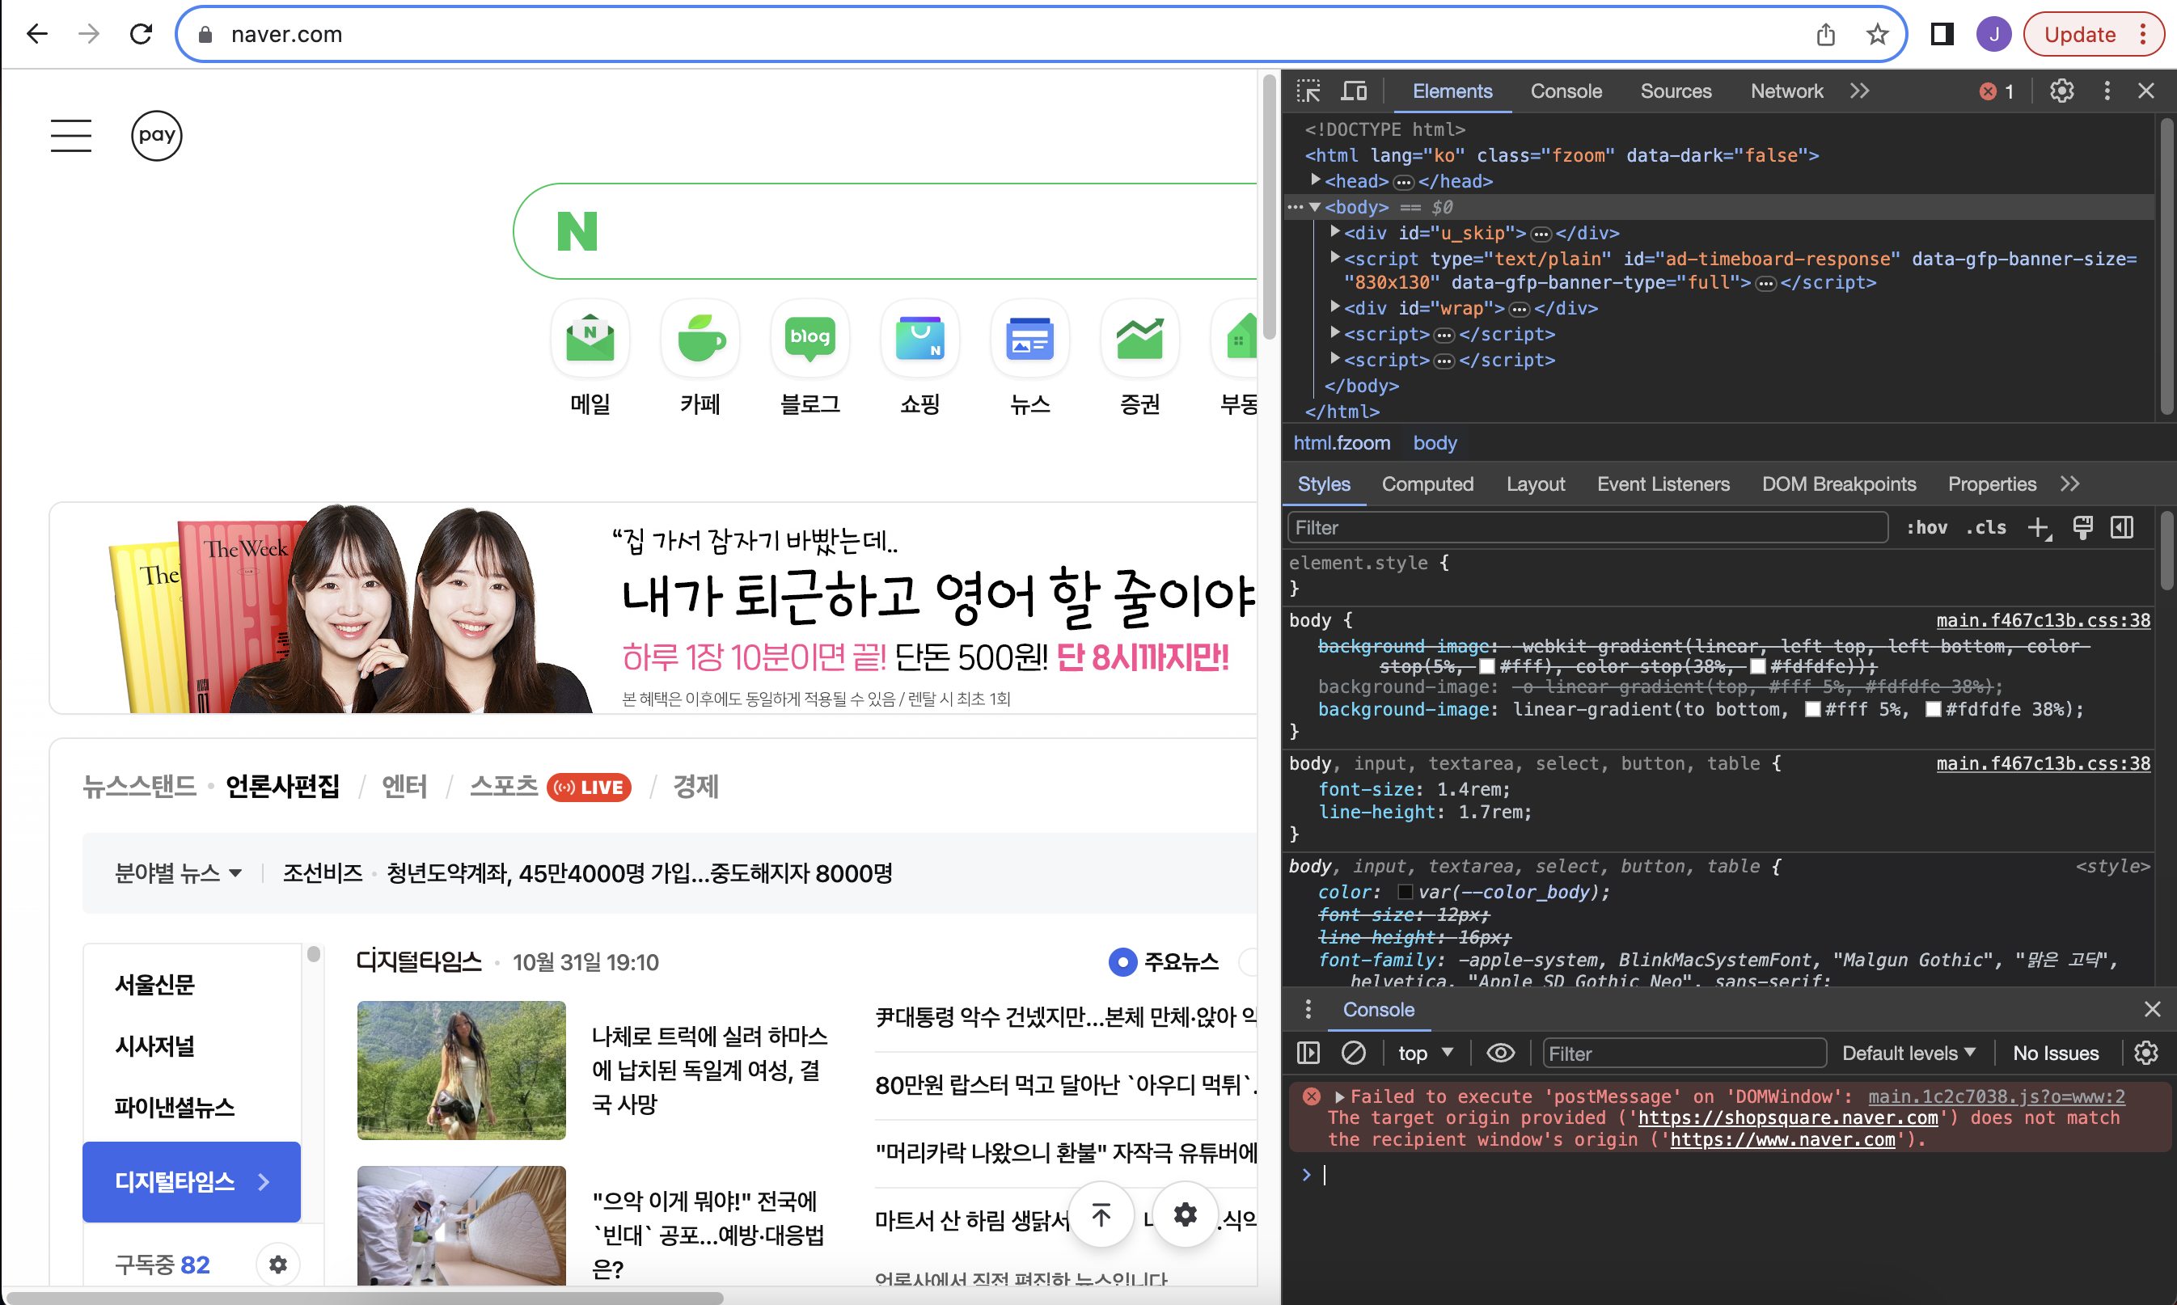Open DevTools settings gear
Screen dimensions: 2177x1305
pos(2062,91)
